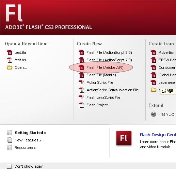This screenshot has height=169, width=176.
Task: Click the ActionScript File document icon
Action: click(81, 82)
